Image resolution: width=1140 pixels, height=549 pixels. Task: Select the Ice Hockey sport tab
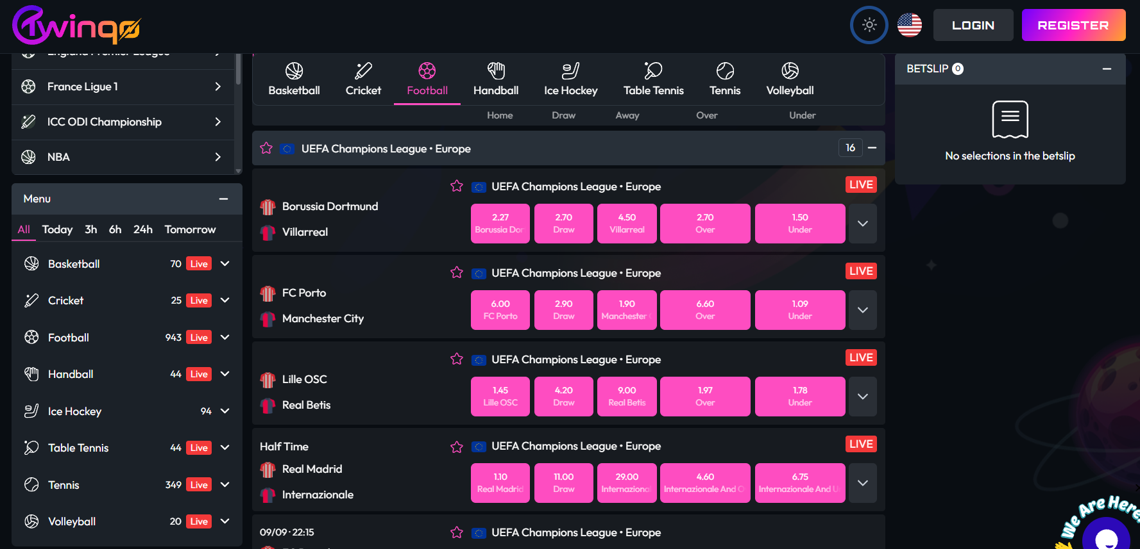pos(570,79)
